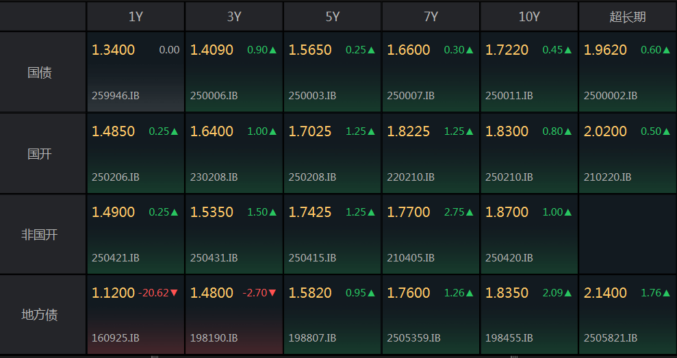Click the up arrow beside 1.76 in 地方债 超长期
This screenshot has height=358, width=677.
coord(667,293)
